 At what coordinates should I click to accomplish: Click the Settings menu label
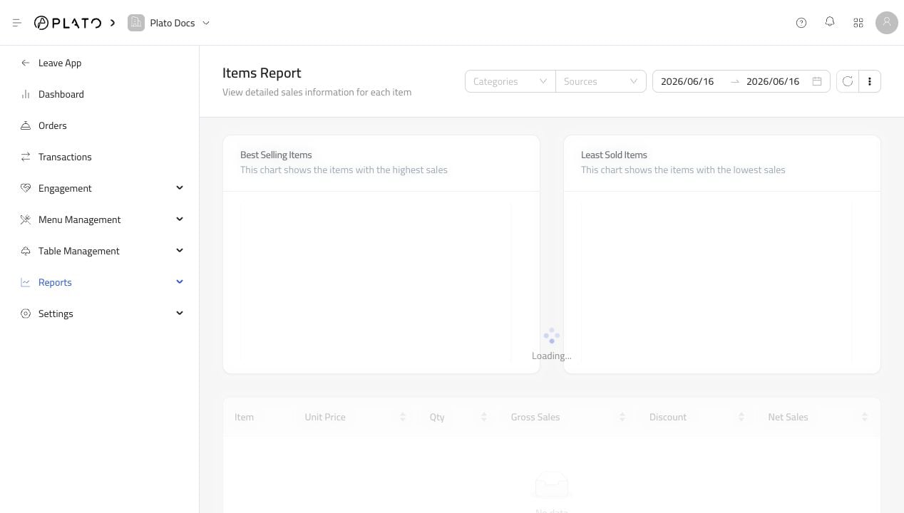[56, 313]
